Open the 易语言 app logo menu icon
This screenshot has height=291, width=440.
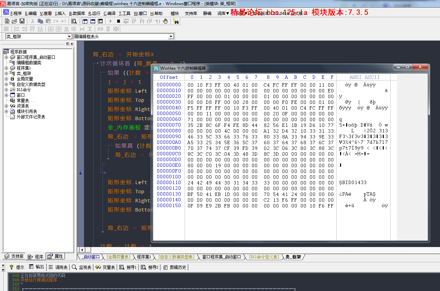click(6, 13)
